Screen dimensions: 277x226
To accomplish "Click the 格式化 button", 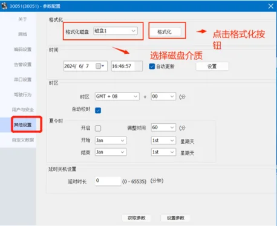I will pyautogui.click(x=165, y=31).
